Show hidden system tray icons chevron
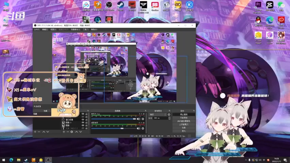 [246, 160]
